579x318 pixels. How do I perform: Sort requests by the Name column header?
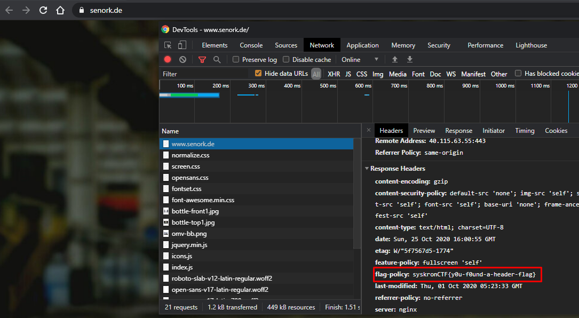(x=260, y=131)
